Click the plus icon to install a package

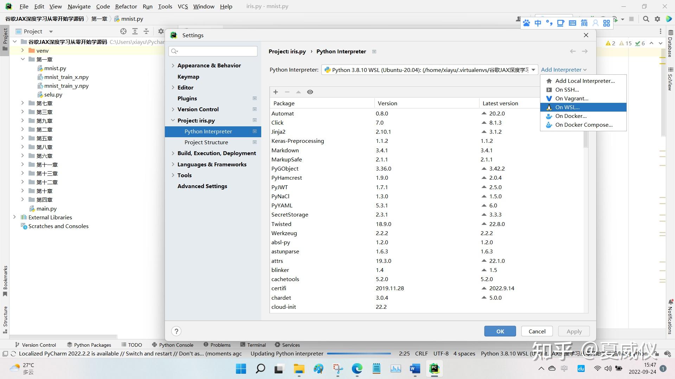coord(276,92)
